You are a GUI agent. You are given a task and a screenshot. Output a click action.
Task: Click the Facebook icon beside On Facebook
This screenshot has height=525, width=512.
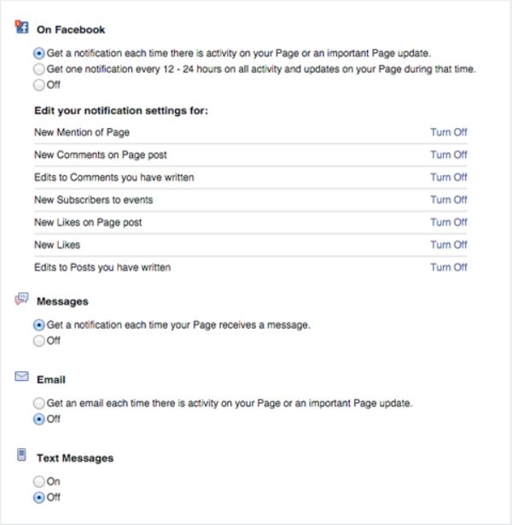[22, 28]
